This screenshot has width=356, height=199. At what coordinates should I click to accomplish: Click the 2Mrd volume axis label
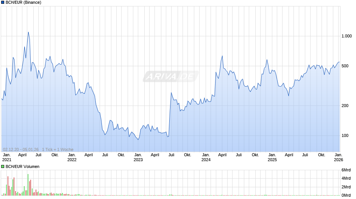point(346,187)
